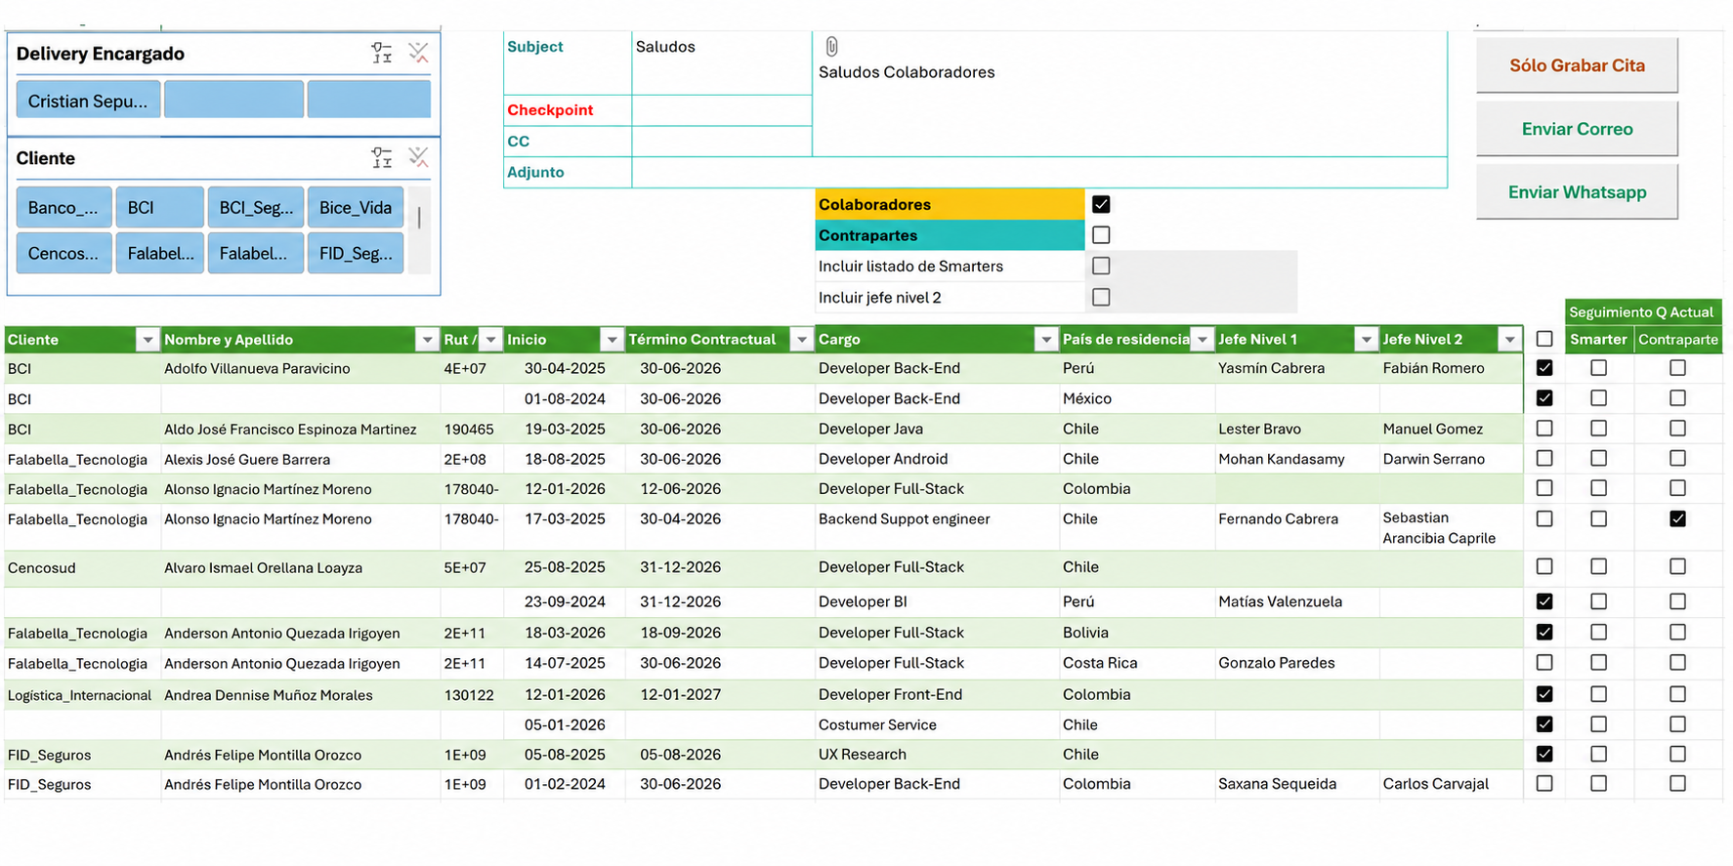Screen dimensions: 1733x866
Task: Select the Matías Valenzuela cell
Action: coord(1296,601)
